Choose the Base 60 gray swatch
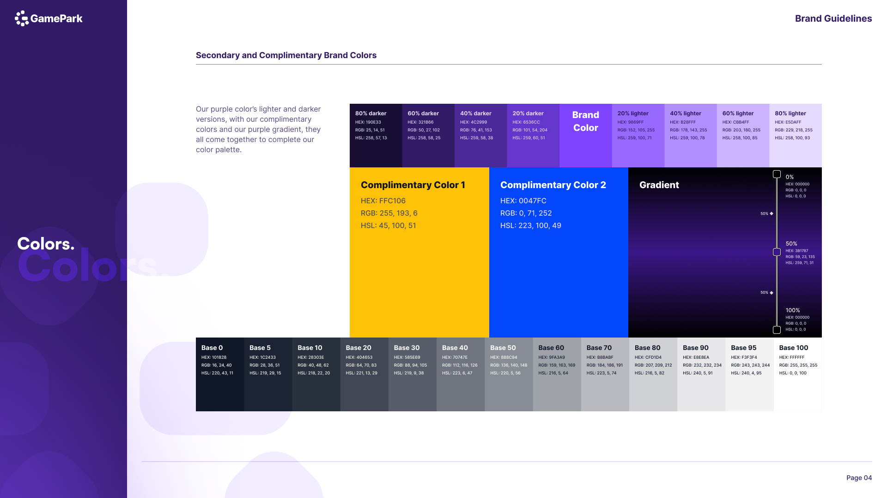This screenshot has width=887, height=498. (557, 374)
